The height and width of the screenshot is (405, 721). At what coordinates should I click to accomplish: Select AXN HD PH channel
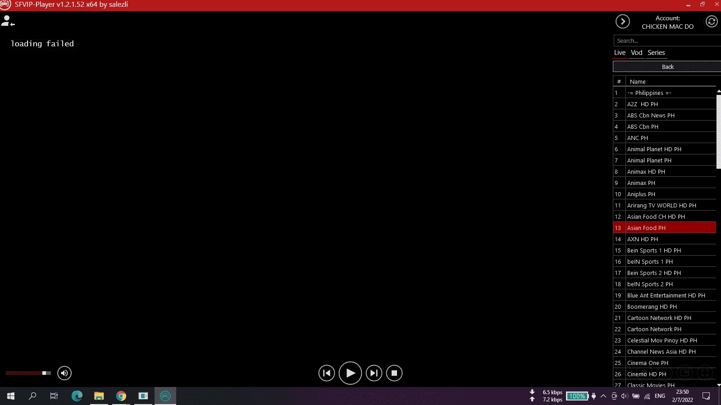(x=665, y=239)
